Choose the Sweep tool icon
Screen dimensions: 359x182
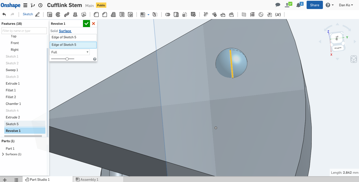[x=66, y=15]
